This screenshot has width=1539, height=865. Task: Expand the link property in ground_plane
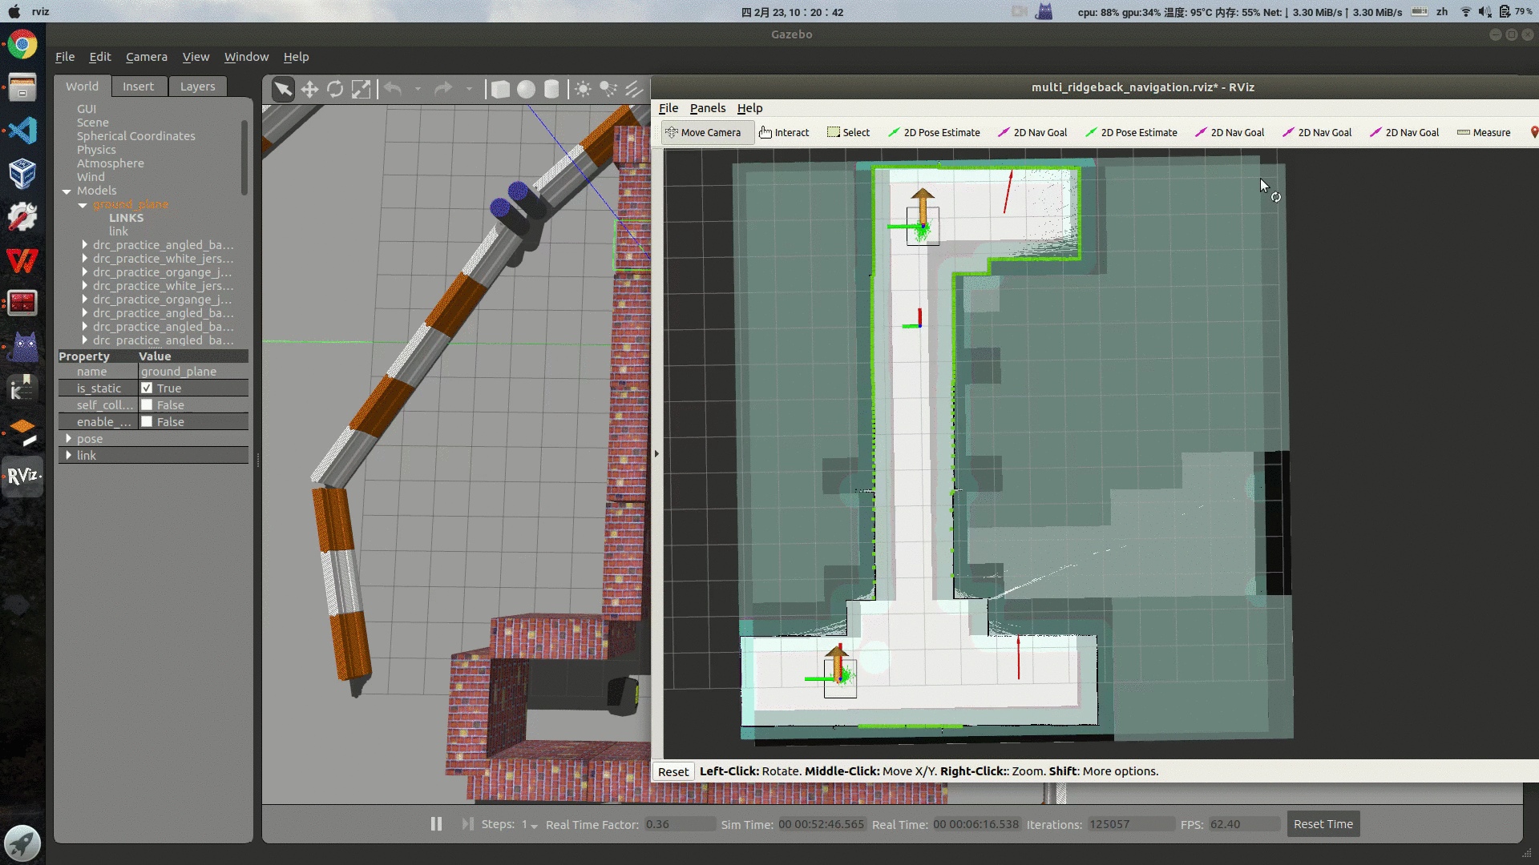(69, 455)
